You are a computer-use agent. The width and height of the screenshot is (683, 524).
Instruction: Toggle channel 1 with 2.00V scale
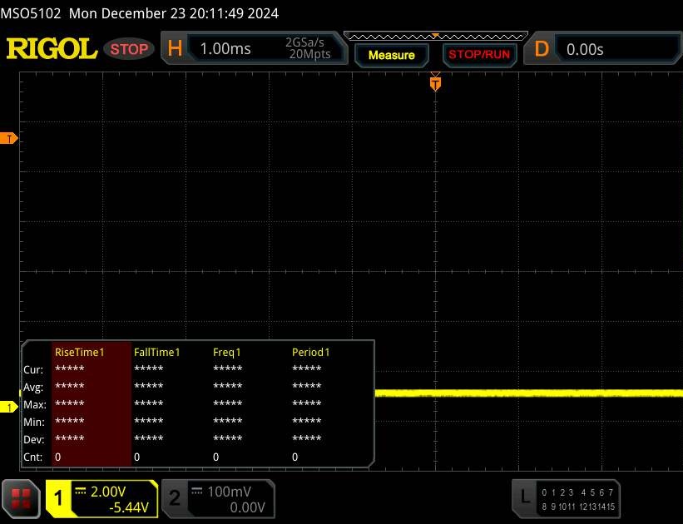click(101, 497)
